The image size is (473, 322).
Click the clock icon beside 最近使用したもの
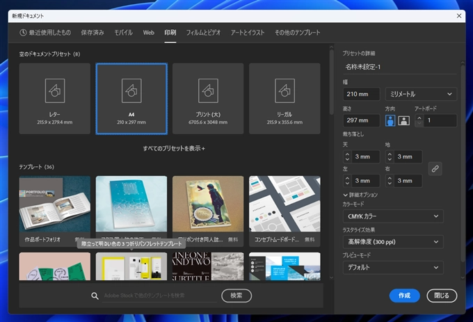click(23, 33)
